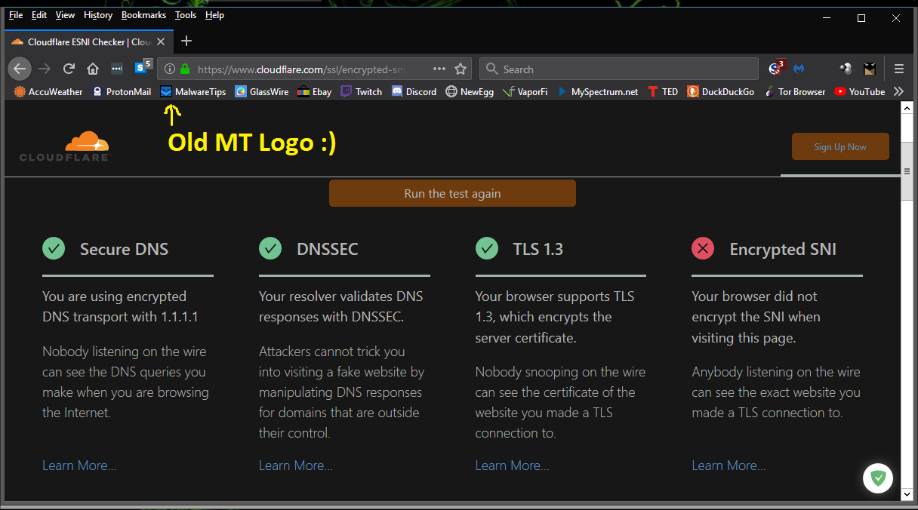Open the History menu
Viewport: 918px width, 510px height.
(x=98, y=15)
